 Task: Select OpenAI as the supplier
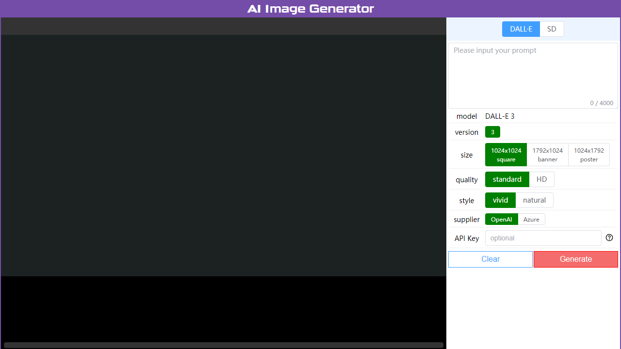tap(502, 219)
